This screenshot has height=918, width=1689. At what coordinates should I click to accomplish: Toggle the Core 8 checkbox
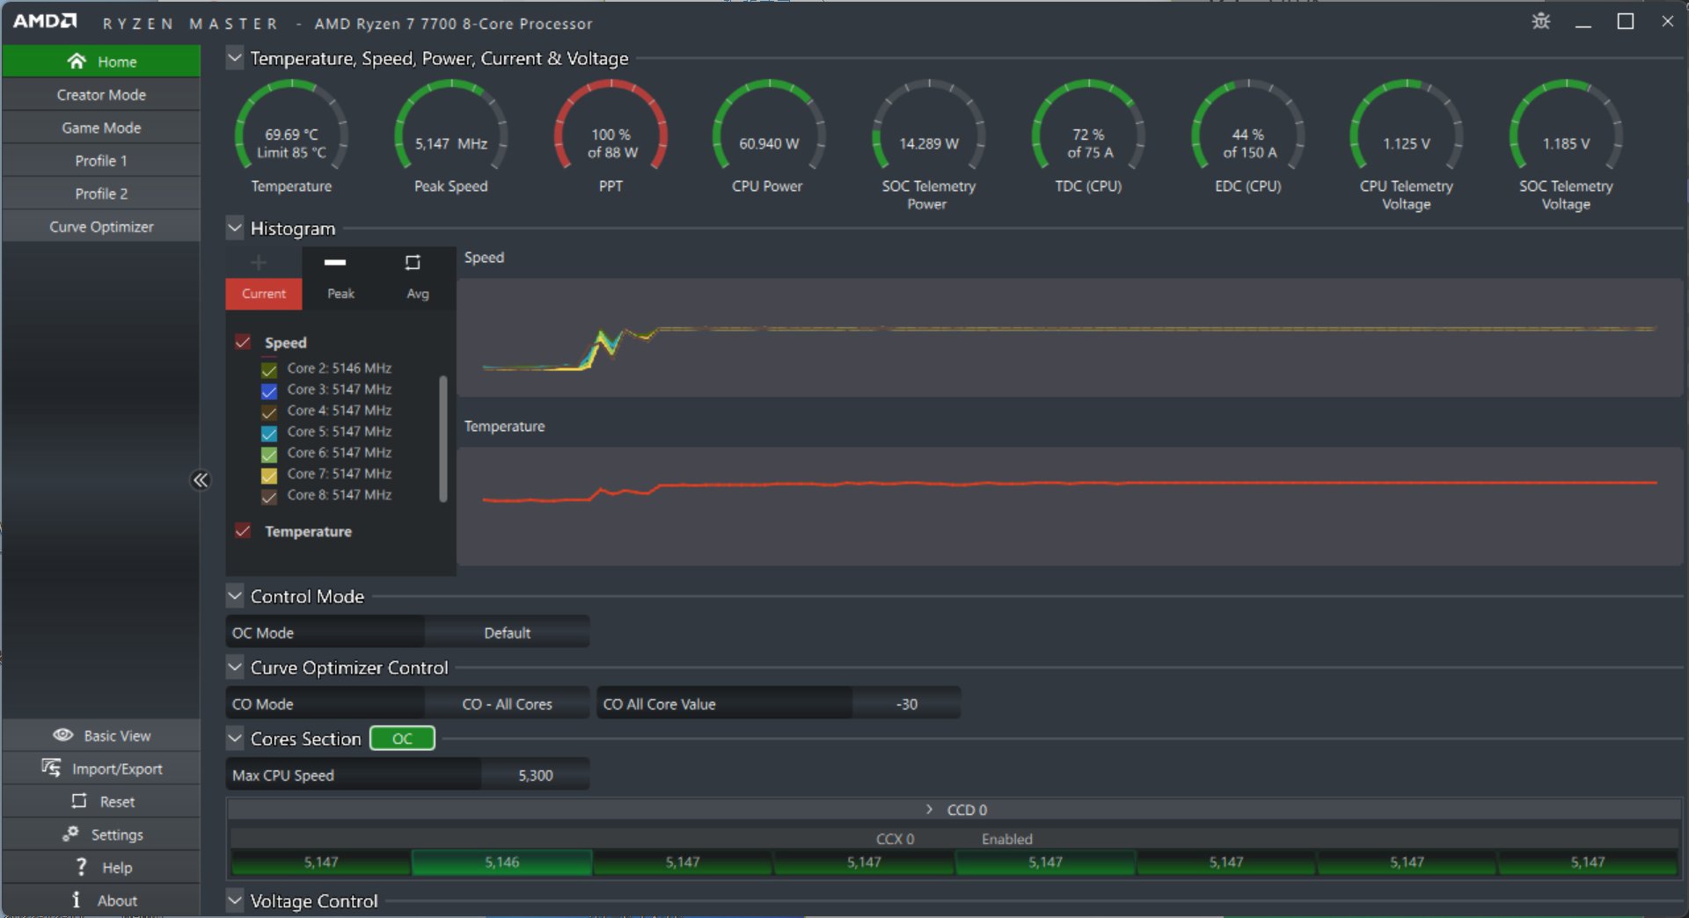click(269, 496)
